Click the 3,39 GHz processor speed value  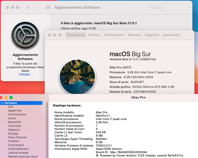coord(102,123)
